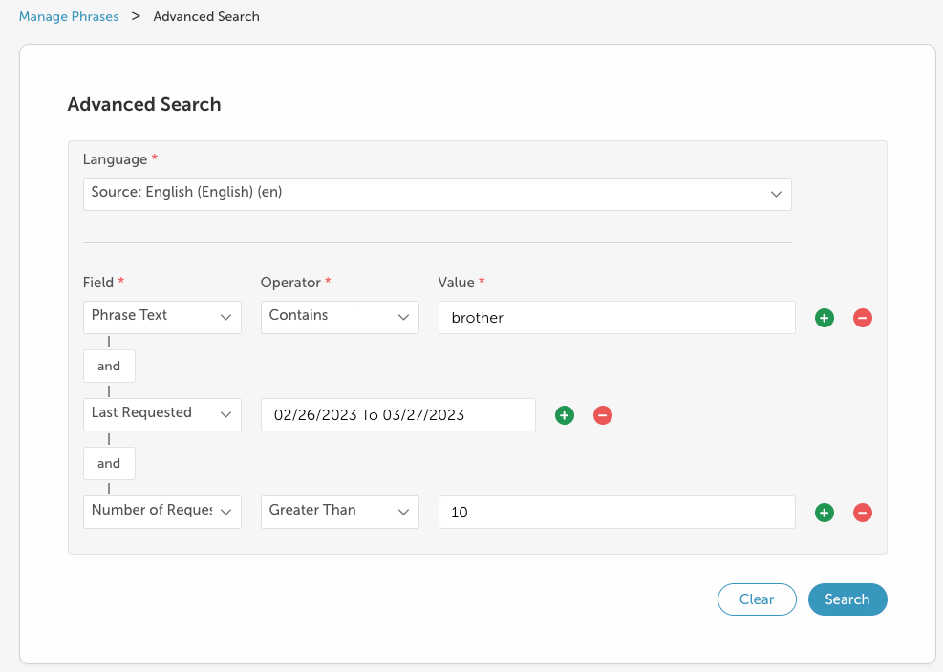The image size is (943, 672).
Task: Open the Phrase Text field dropdown
Action: point(162,317)
